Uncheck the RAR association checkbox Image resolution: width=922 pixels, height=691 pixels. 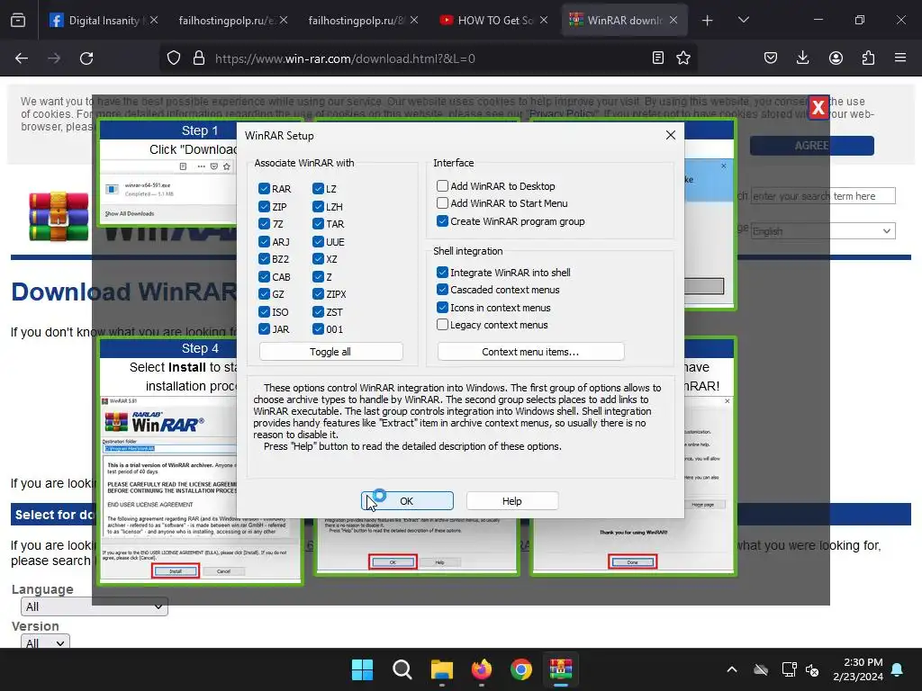coord(264,189)
